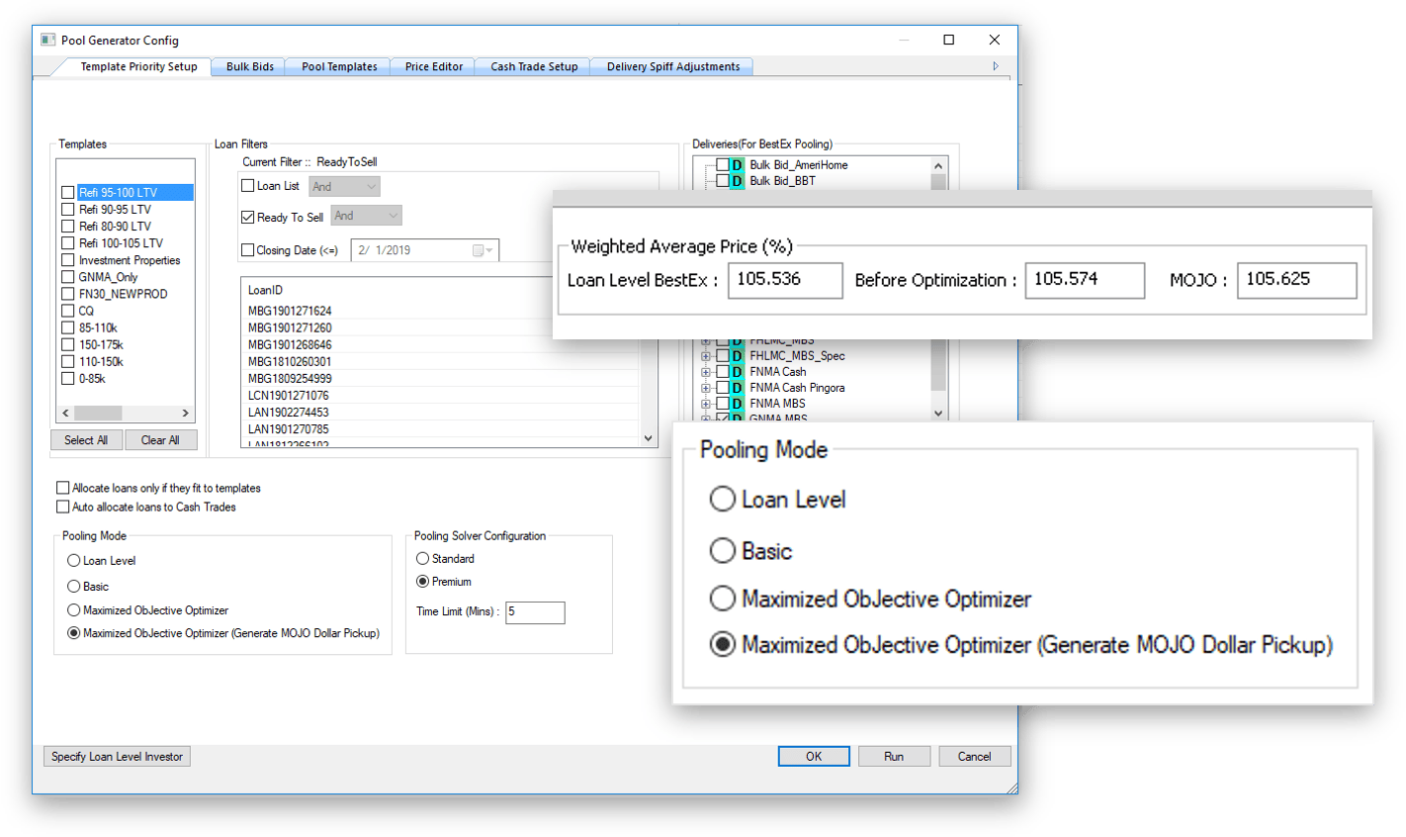Open the Pool Templates tab
The width and height of the screenshot is (1406, 837).
coord(339,66)
